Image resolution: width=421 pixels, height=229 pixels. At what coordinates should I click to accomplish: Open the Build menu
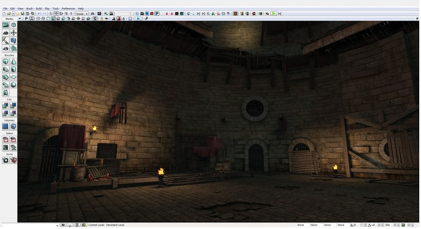pyautogui.click(x=39, y=8)
